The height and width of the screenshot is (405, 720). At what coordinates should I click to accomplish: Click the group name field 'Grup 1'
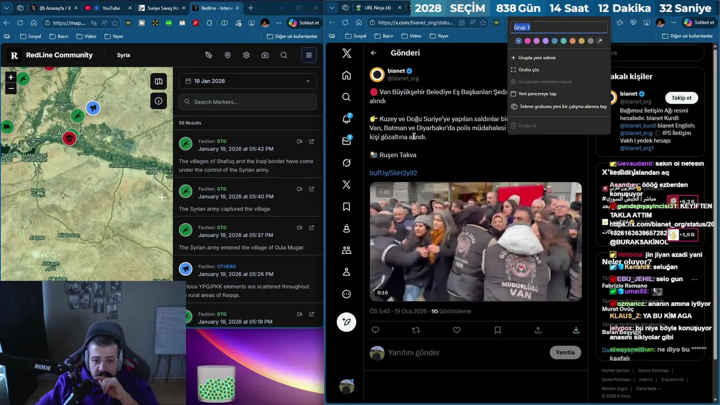[559, 27]
